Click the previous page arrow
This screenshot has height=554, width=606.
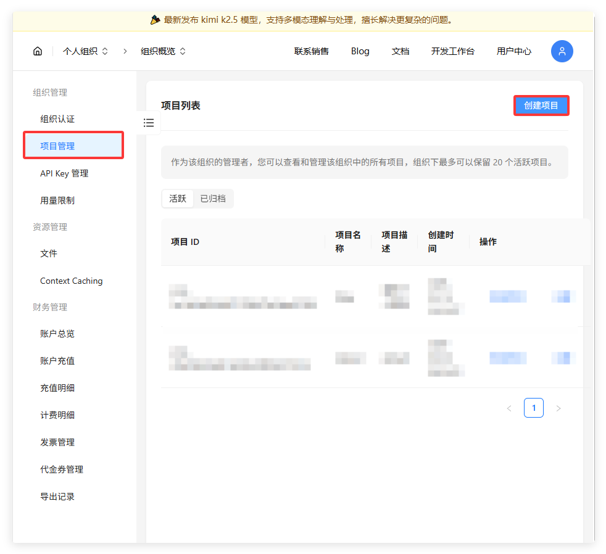[x=509, y=408]
